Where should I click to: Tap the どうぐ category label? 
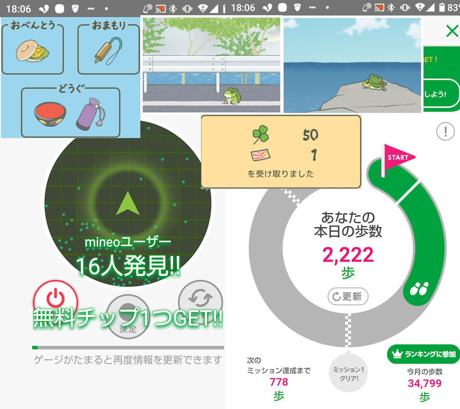tap(71, 88)
